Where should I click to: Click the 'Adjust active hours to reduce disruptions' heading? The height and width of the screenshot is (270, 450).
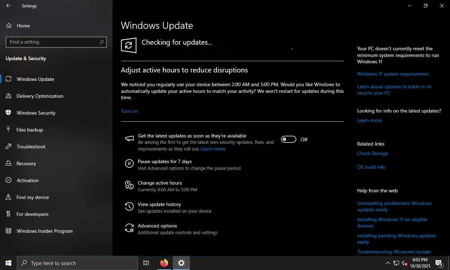coord(184,70)
